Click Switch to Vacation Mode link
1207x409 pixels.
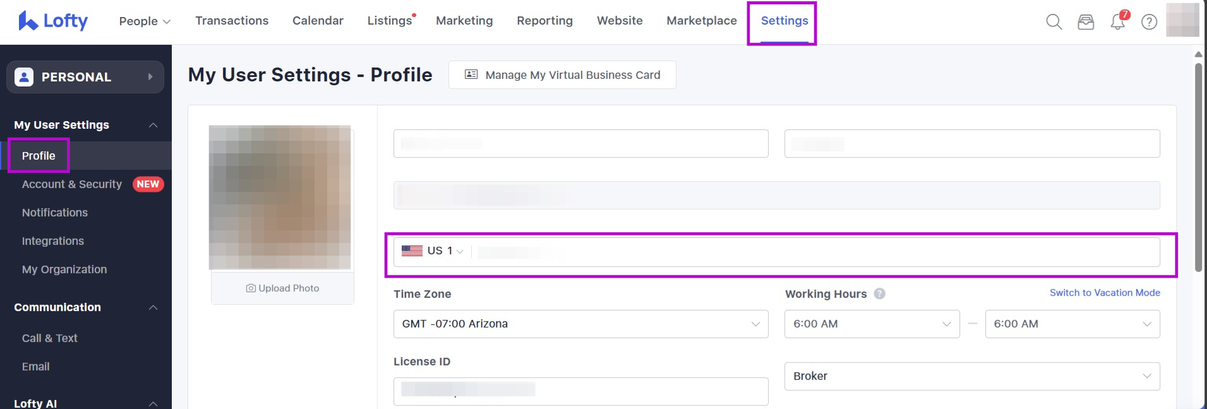[1104, 293]
